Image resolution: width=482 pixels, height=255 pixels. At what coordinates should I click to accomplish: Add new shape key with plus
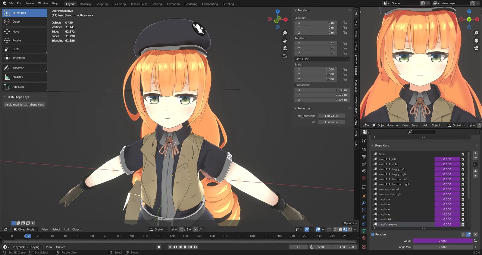tap(475, 153)
